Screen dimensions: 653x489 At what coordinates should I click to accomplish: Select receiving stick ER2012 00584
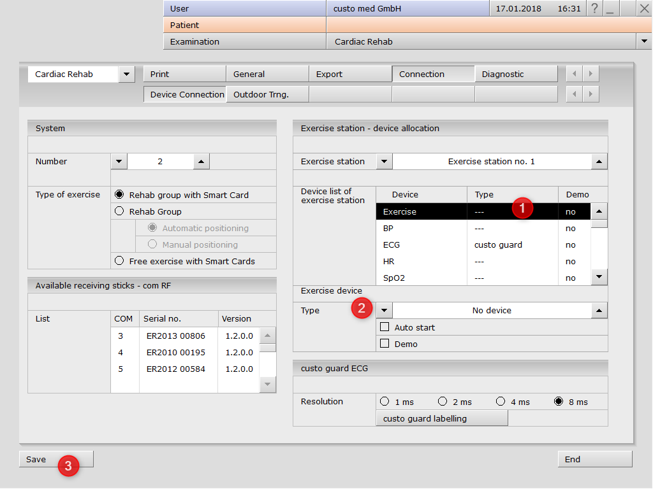click(x=185, y=369)
